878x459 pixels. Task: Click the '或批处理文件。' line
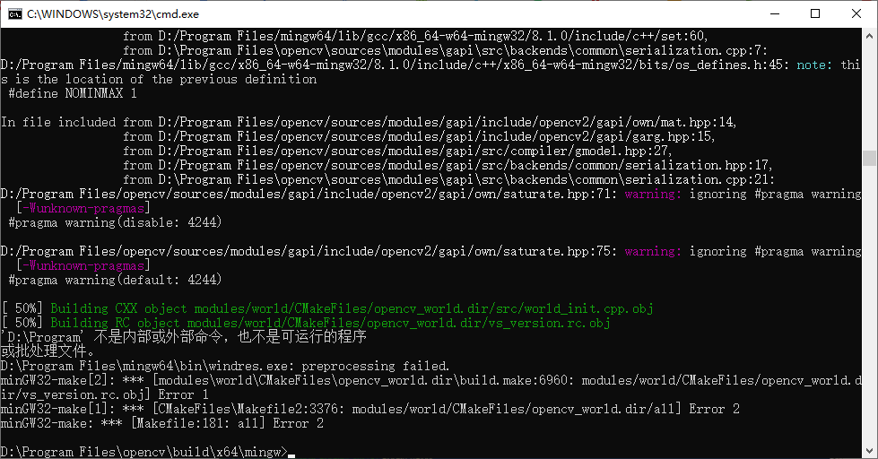click(49, 351)
